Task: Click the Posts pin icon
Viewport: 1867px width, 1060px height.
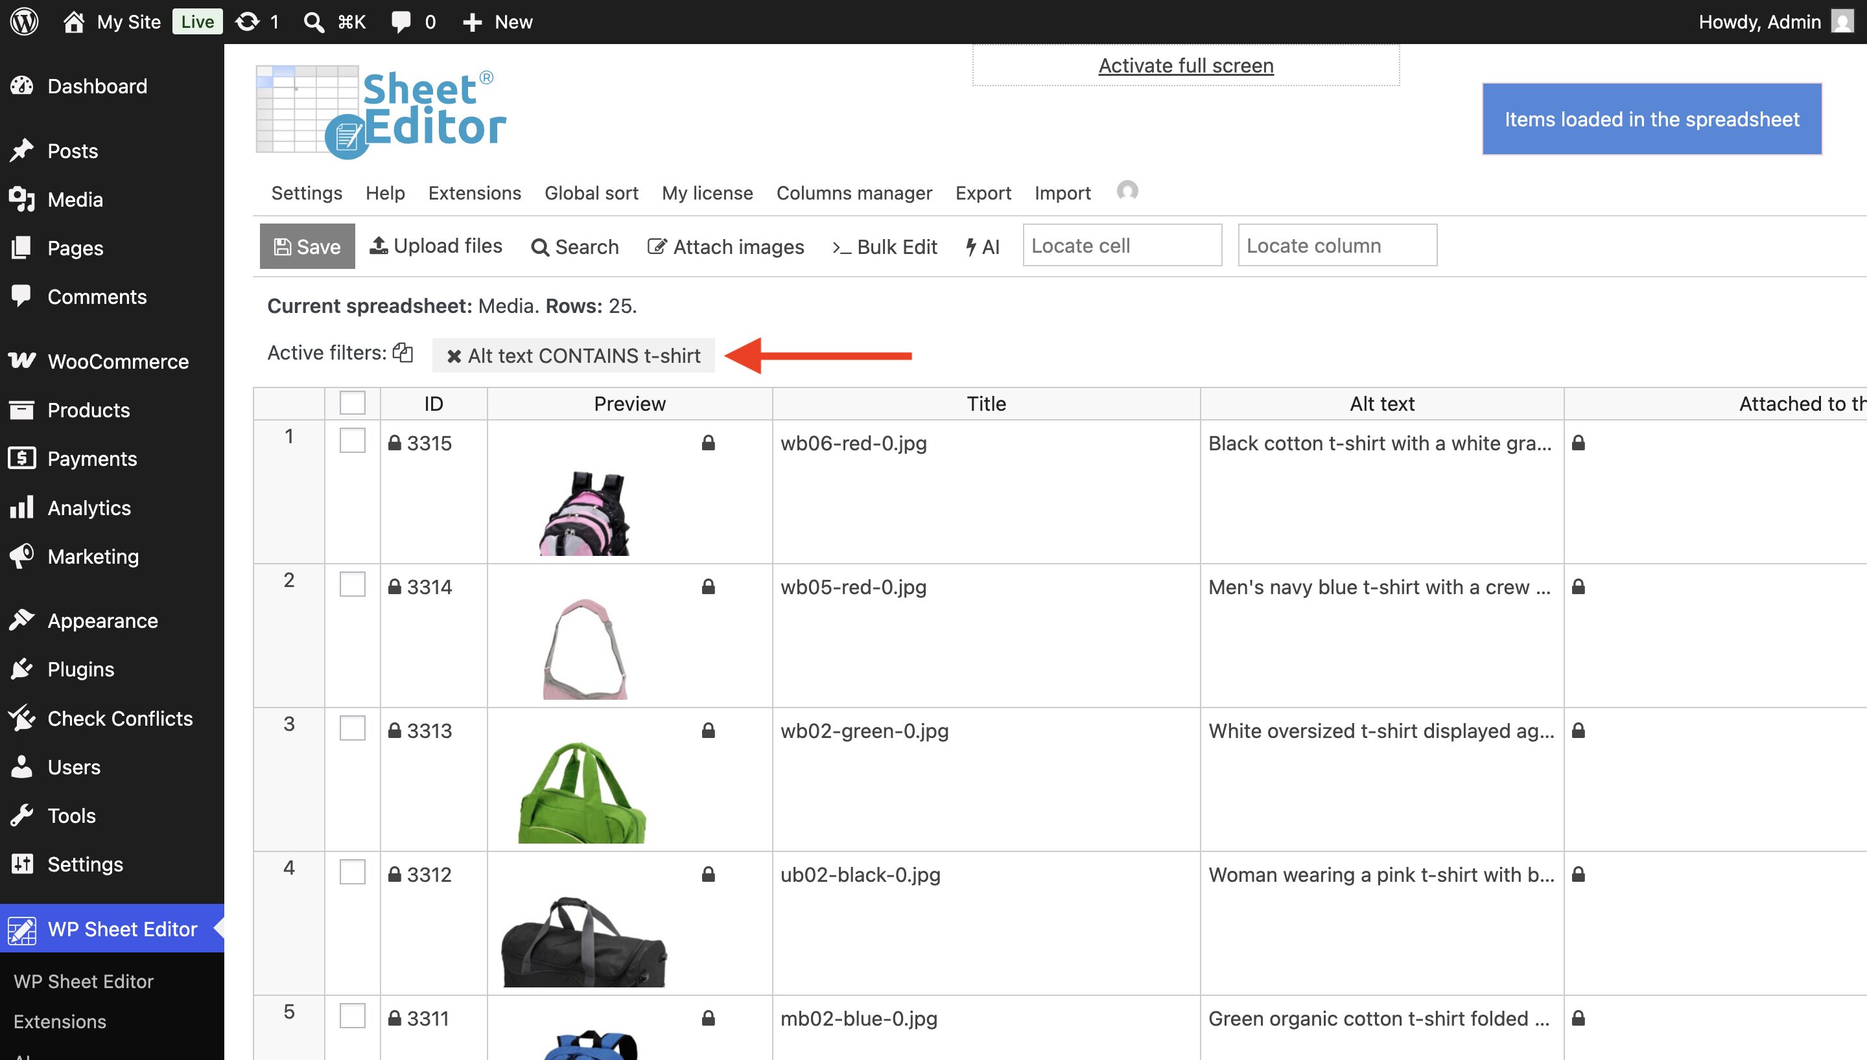Action: click(22, 150)
